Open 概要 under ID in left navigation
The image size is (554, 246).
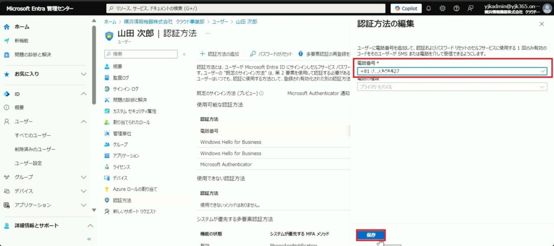(x=19, y=108)
